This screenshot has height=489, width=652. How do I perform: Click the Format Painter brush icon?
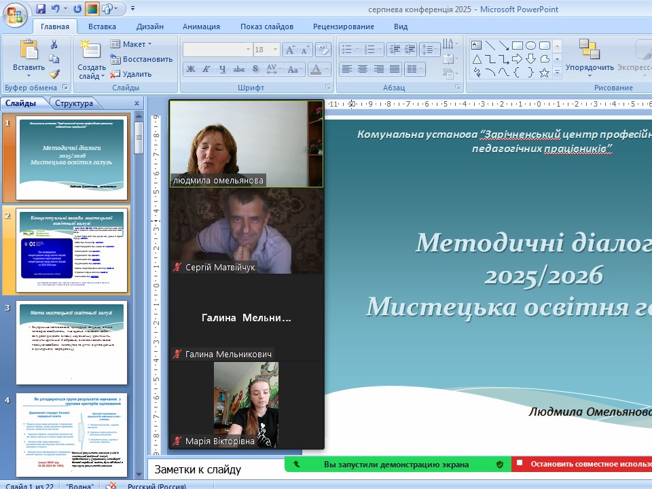54,73
